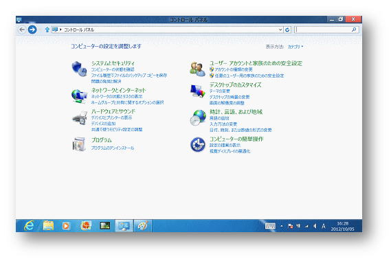The width and height of the screenshot is (391, 261).
Task: Open ハードウェアとサウンド category link
Action: pyautogui.click(x=113, y=111)
